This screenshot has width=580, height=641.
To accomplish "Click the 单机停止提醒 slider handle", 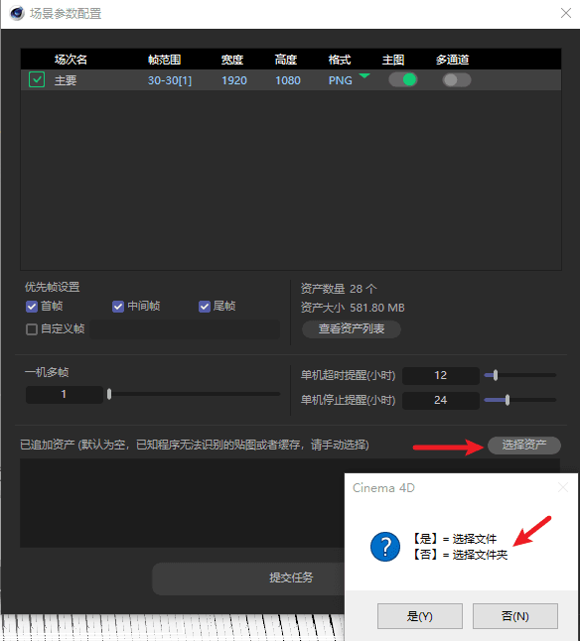I will (x=507, y=400).
